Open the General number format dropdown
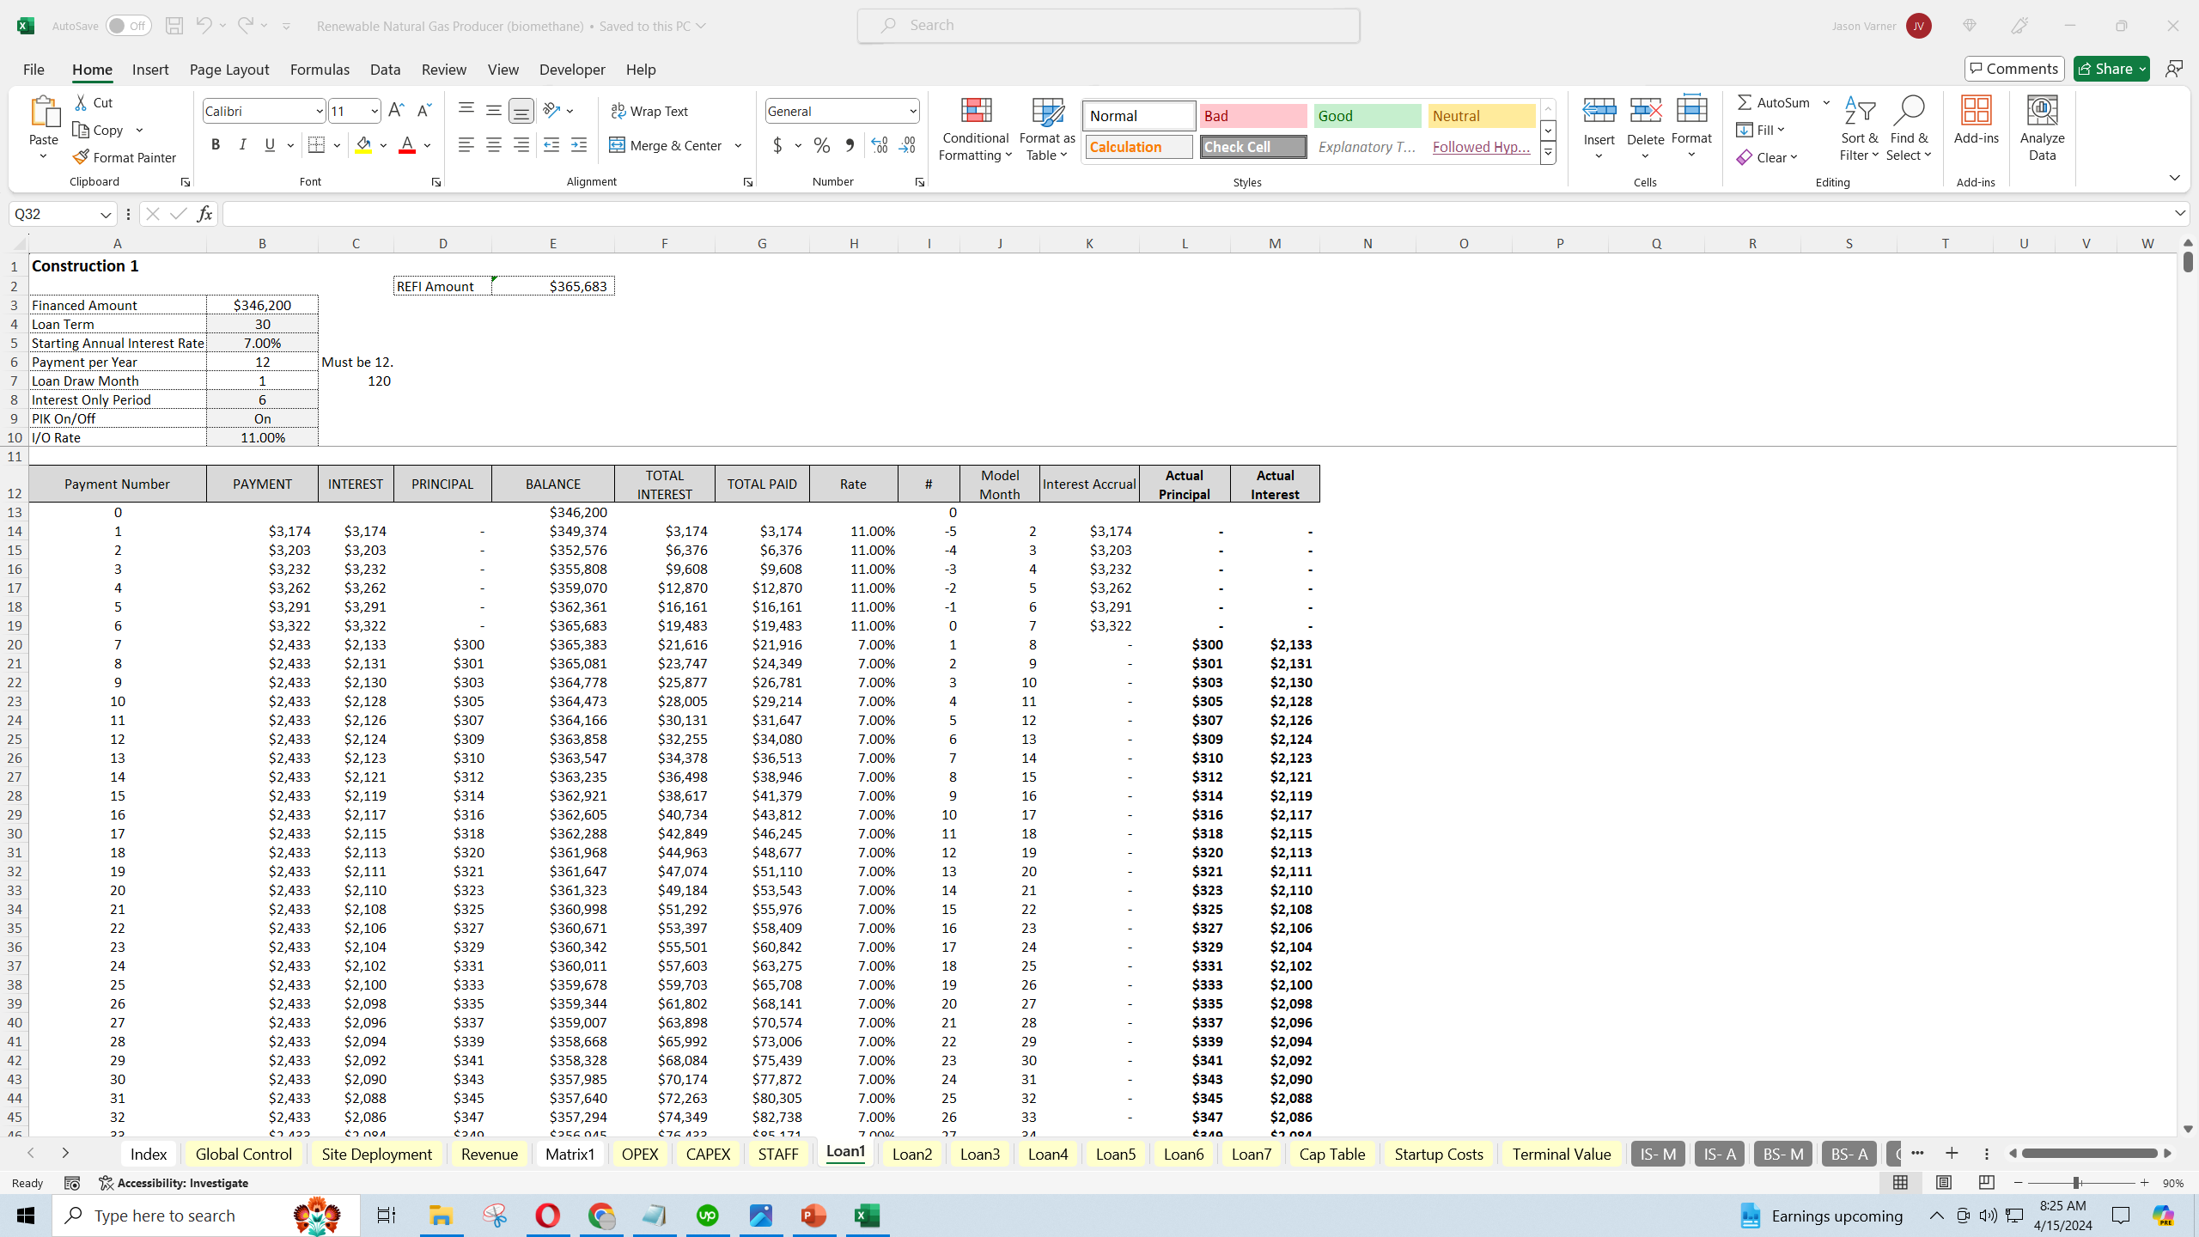2199x1237 pixels. click(x=912, y=111)
